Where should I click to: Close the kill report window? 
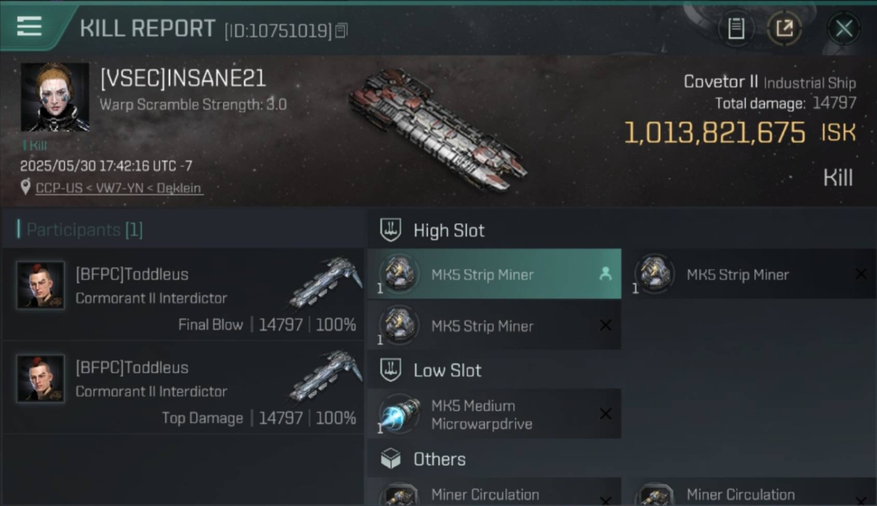click(843, 29)
